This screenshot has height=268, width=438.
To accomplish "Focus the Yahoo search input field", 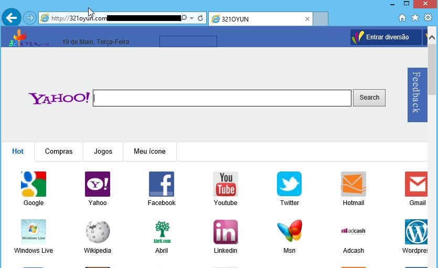I will [x=222, y=98].
